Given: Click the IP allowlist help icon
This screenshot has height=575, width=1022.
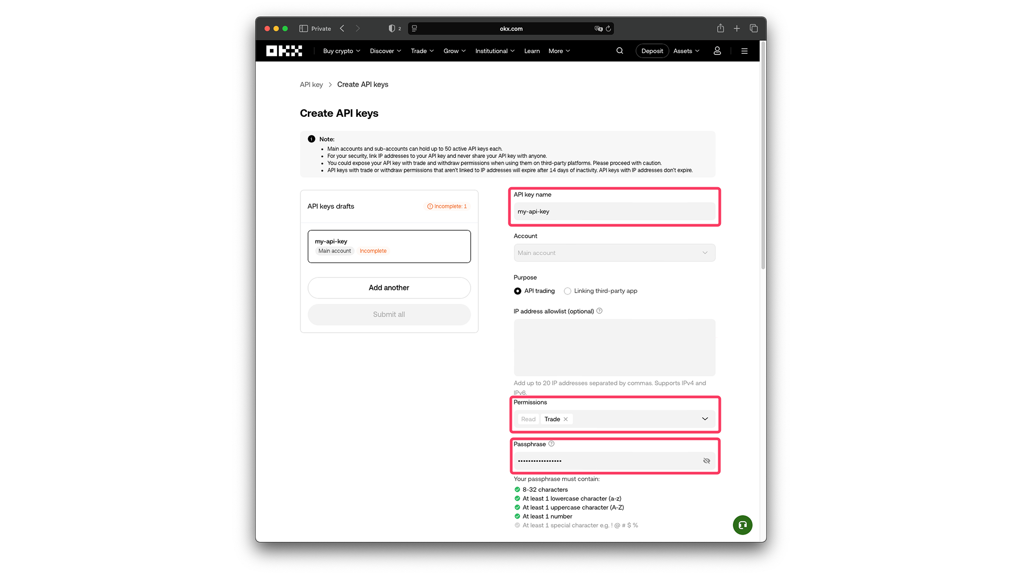Looking at the screenshot, I should point(599,311).
